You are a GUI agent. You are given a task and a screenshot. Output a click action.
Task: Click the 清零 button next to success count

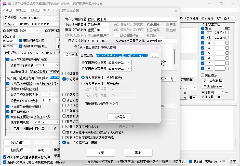point(233,161)
